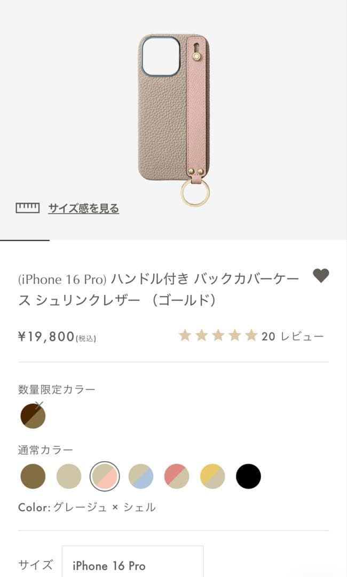347x577 pixels.
Task: Pick the yellow and beige swatch
Action: 213,476
